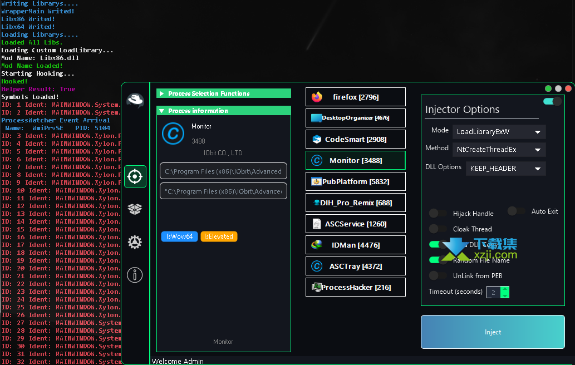This screenshot has width=575, height=365.
Task: Click the quoted "C:\Program Files path field
Action: click(223, 191)
